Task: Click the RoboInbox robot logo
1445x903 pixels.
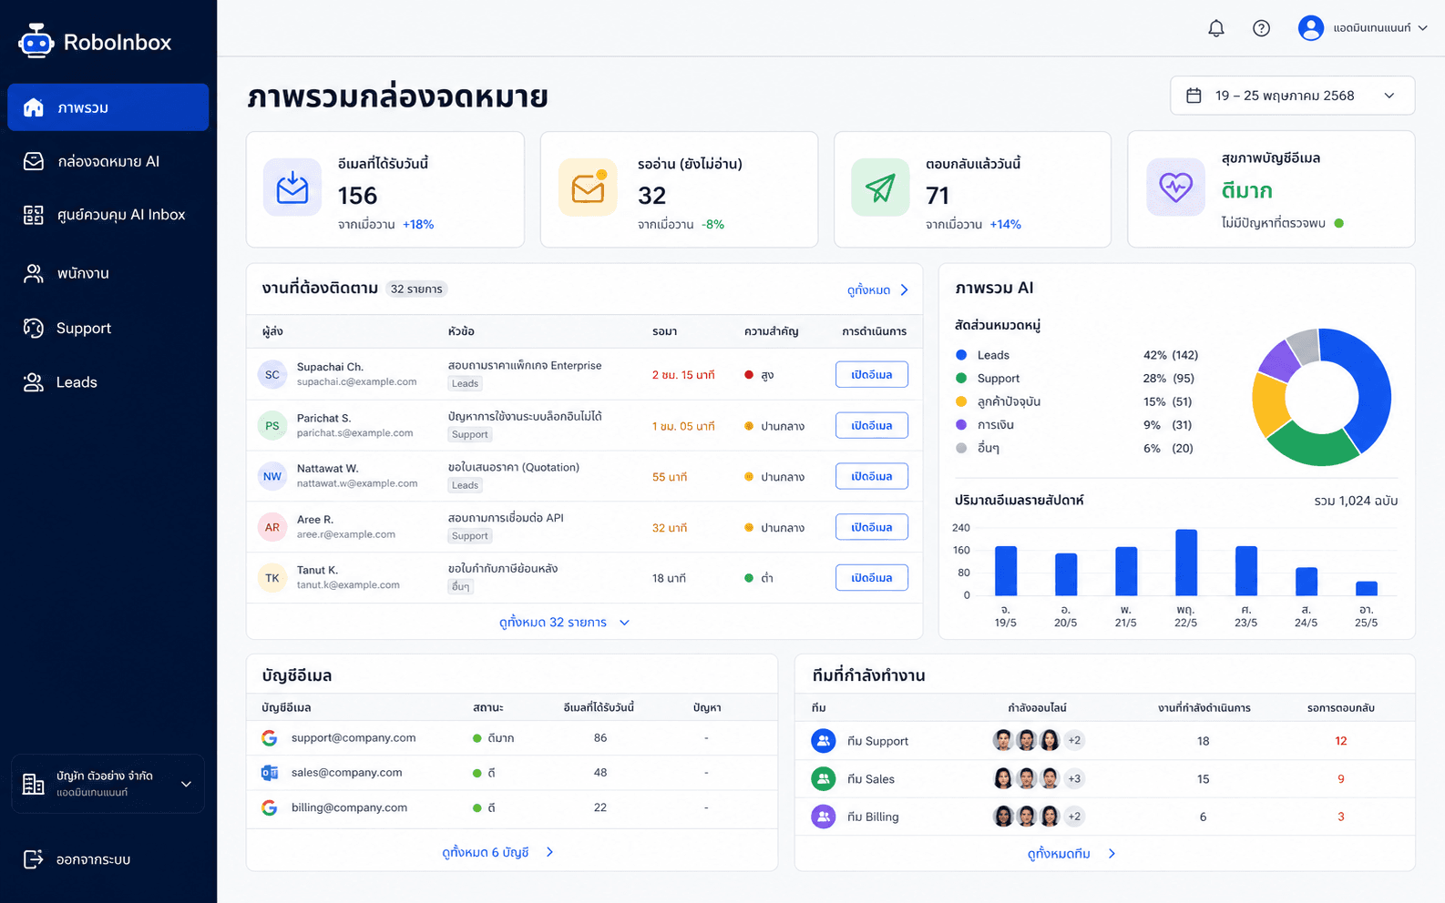Action: (x=36, y=41)
